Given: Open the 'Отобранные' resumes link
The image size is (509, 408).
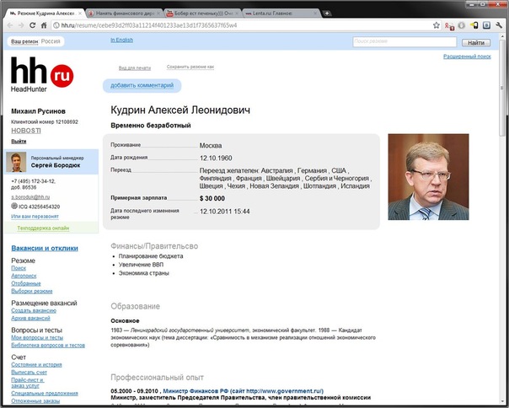Looking at the screenshot, I should coord(26,283).
